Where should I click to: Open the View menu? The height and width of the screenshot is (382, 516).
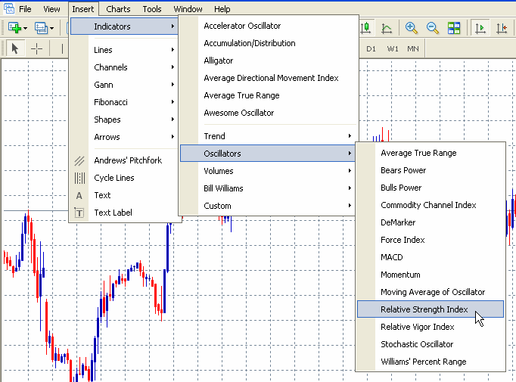[x=51, y=9]
